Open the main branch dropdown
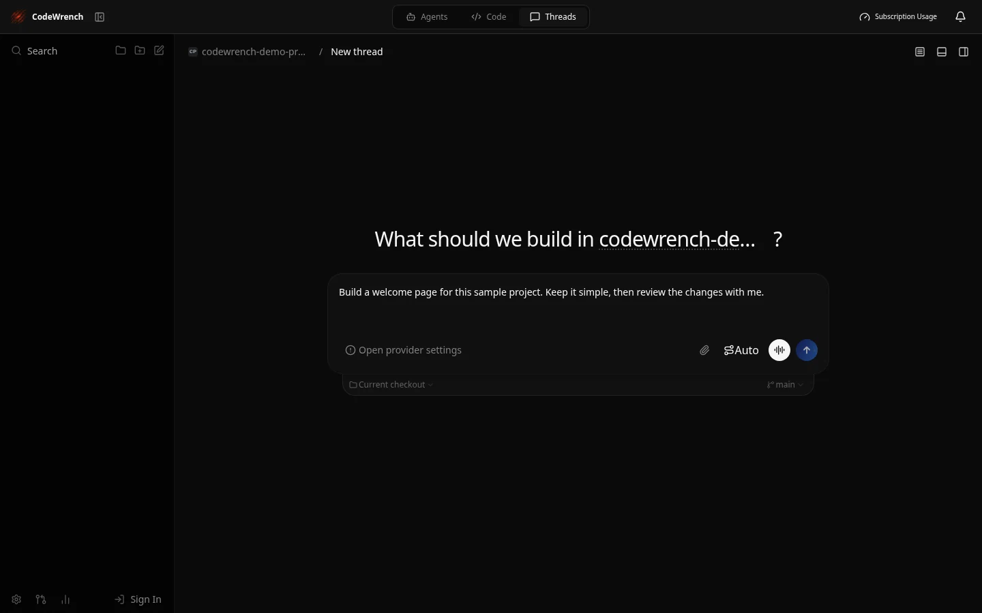Image resolution: width=982 pixels, height=613 pixels. tap(785, 385)
